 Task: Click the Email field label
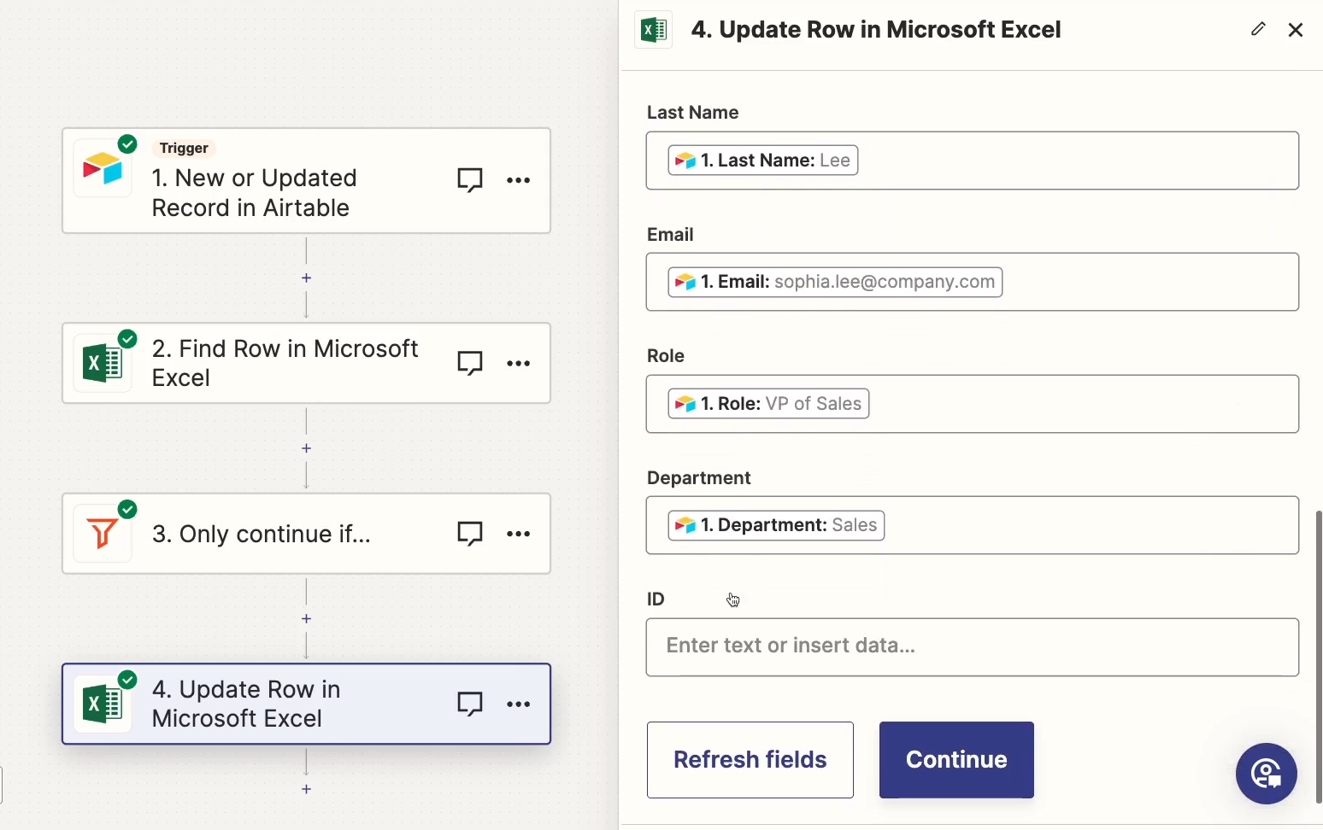tap(670, 235)
